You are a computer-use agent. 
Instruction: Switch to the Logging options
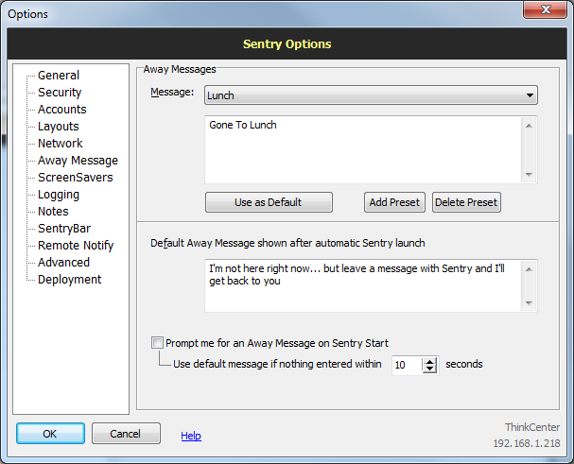coord(59,195)
